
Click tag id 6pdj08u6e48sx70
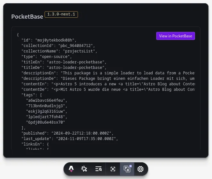(x=46, y=122)
